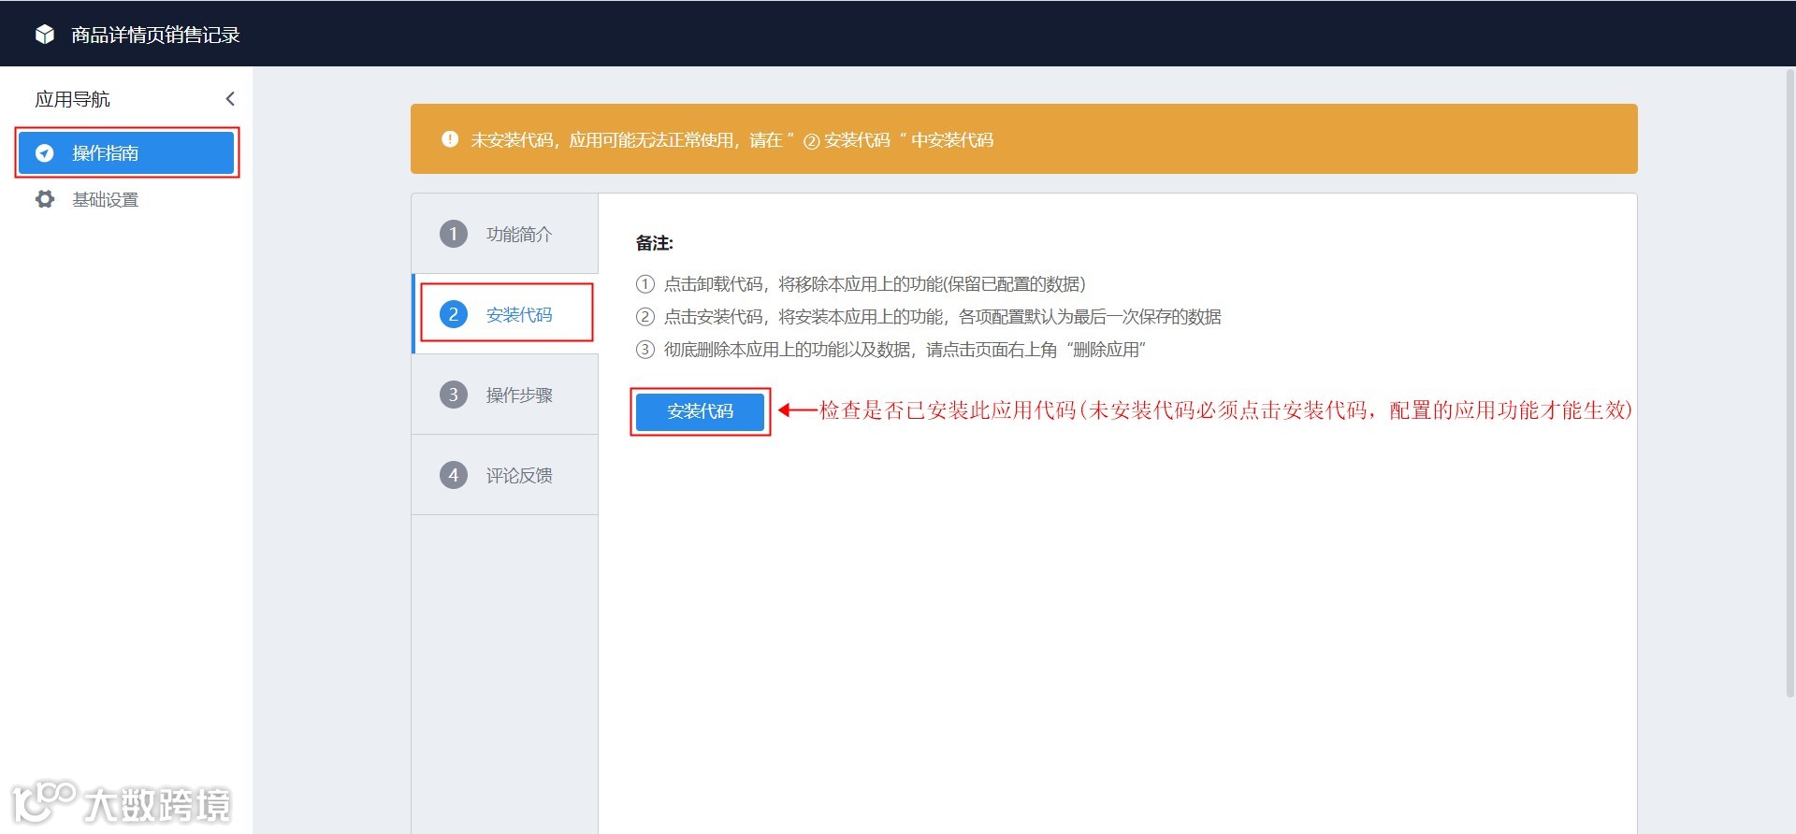1796x834 pixels.
Task: Click the 备注: heading
Action: click(x=655, y=243)
